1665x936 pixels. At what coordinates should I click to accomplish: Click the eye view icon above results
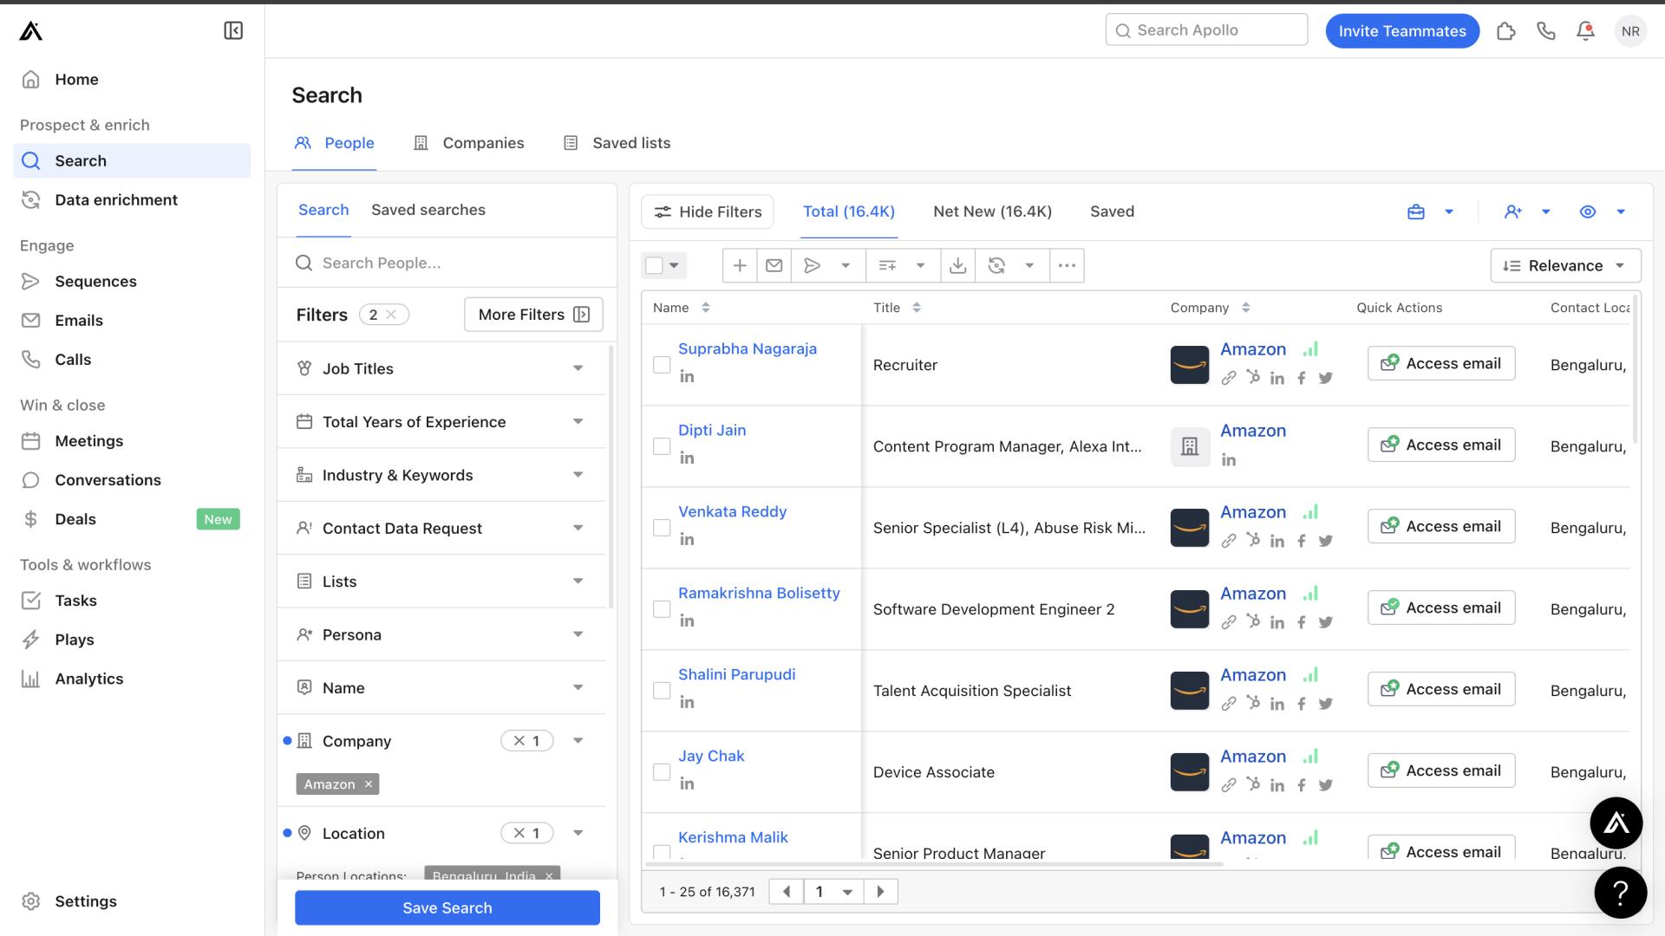(x=1588, y=212)
